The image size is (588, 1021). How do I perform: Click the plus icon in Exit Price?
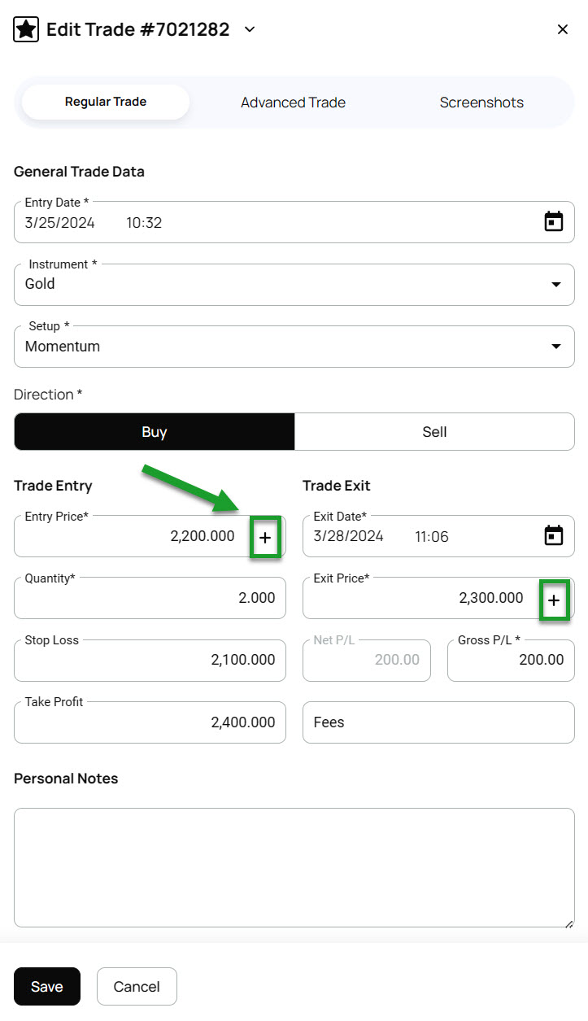click(554, 600)
